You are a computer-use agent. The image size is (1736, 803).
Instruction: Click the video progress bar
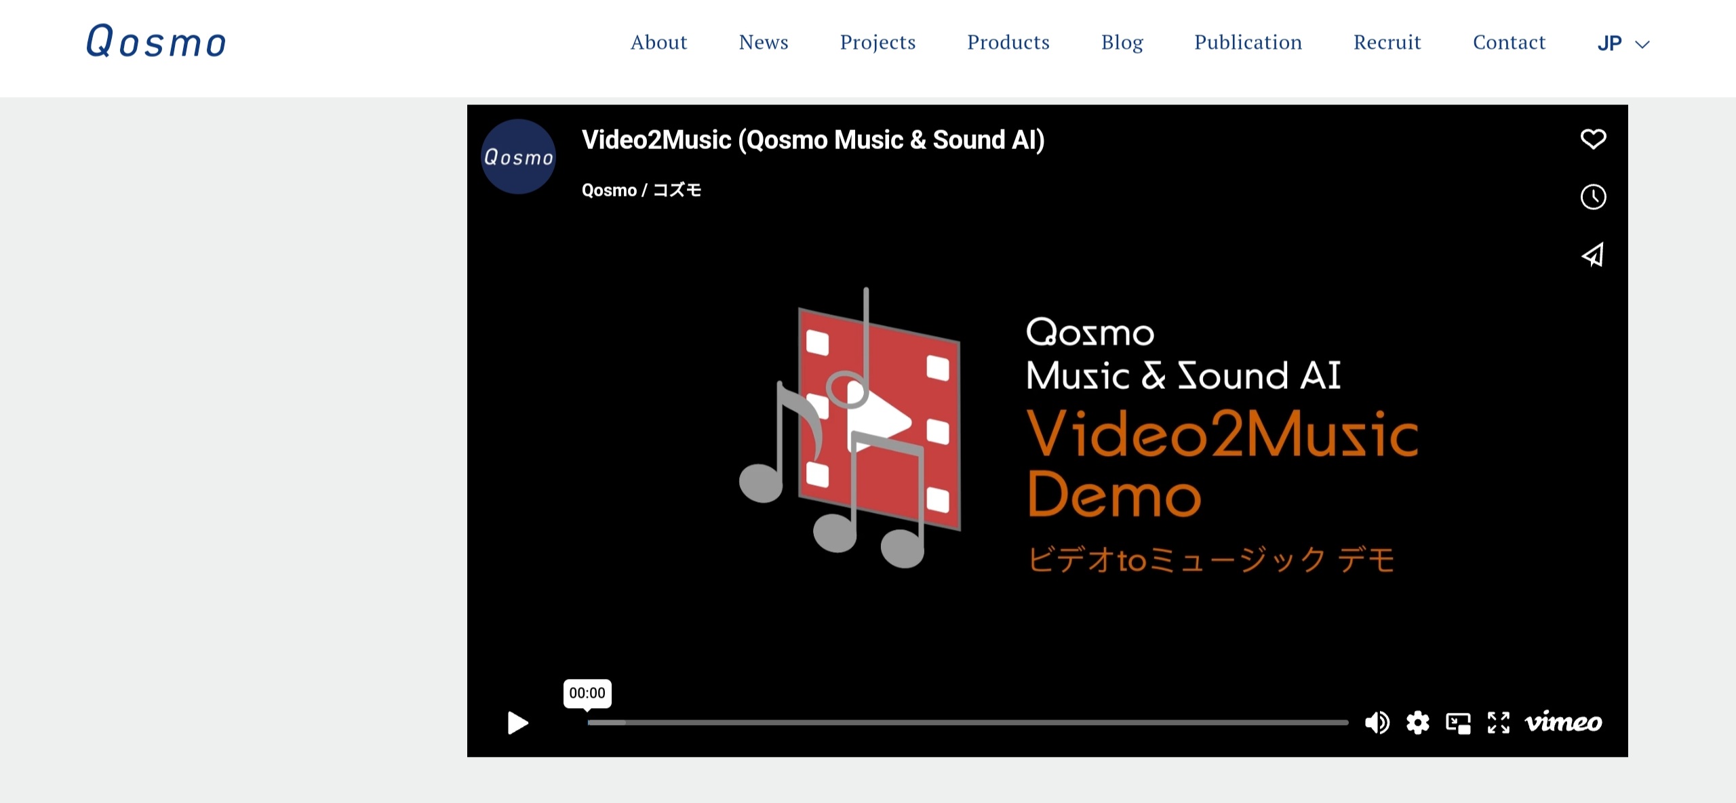tap(967, 722)
